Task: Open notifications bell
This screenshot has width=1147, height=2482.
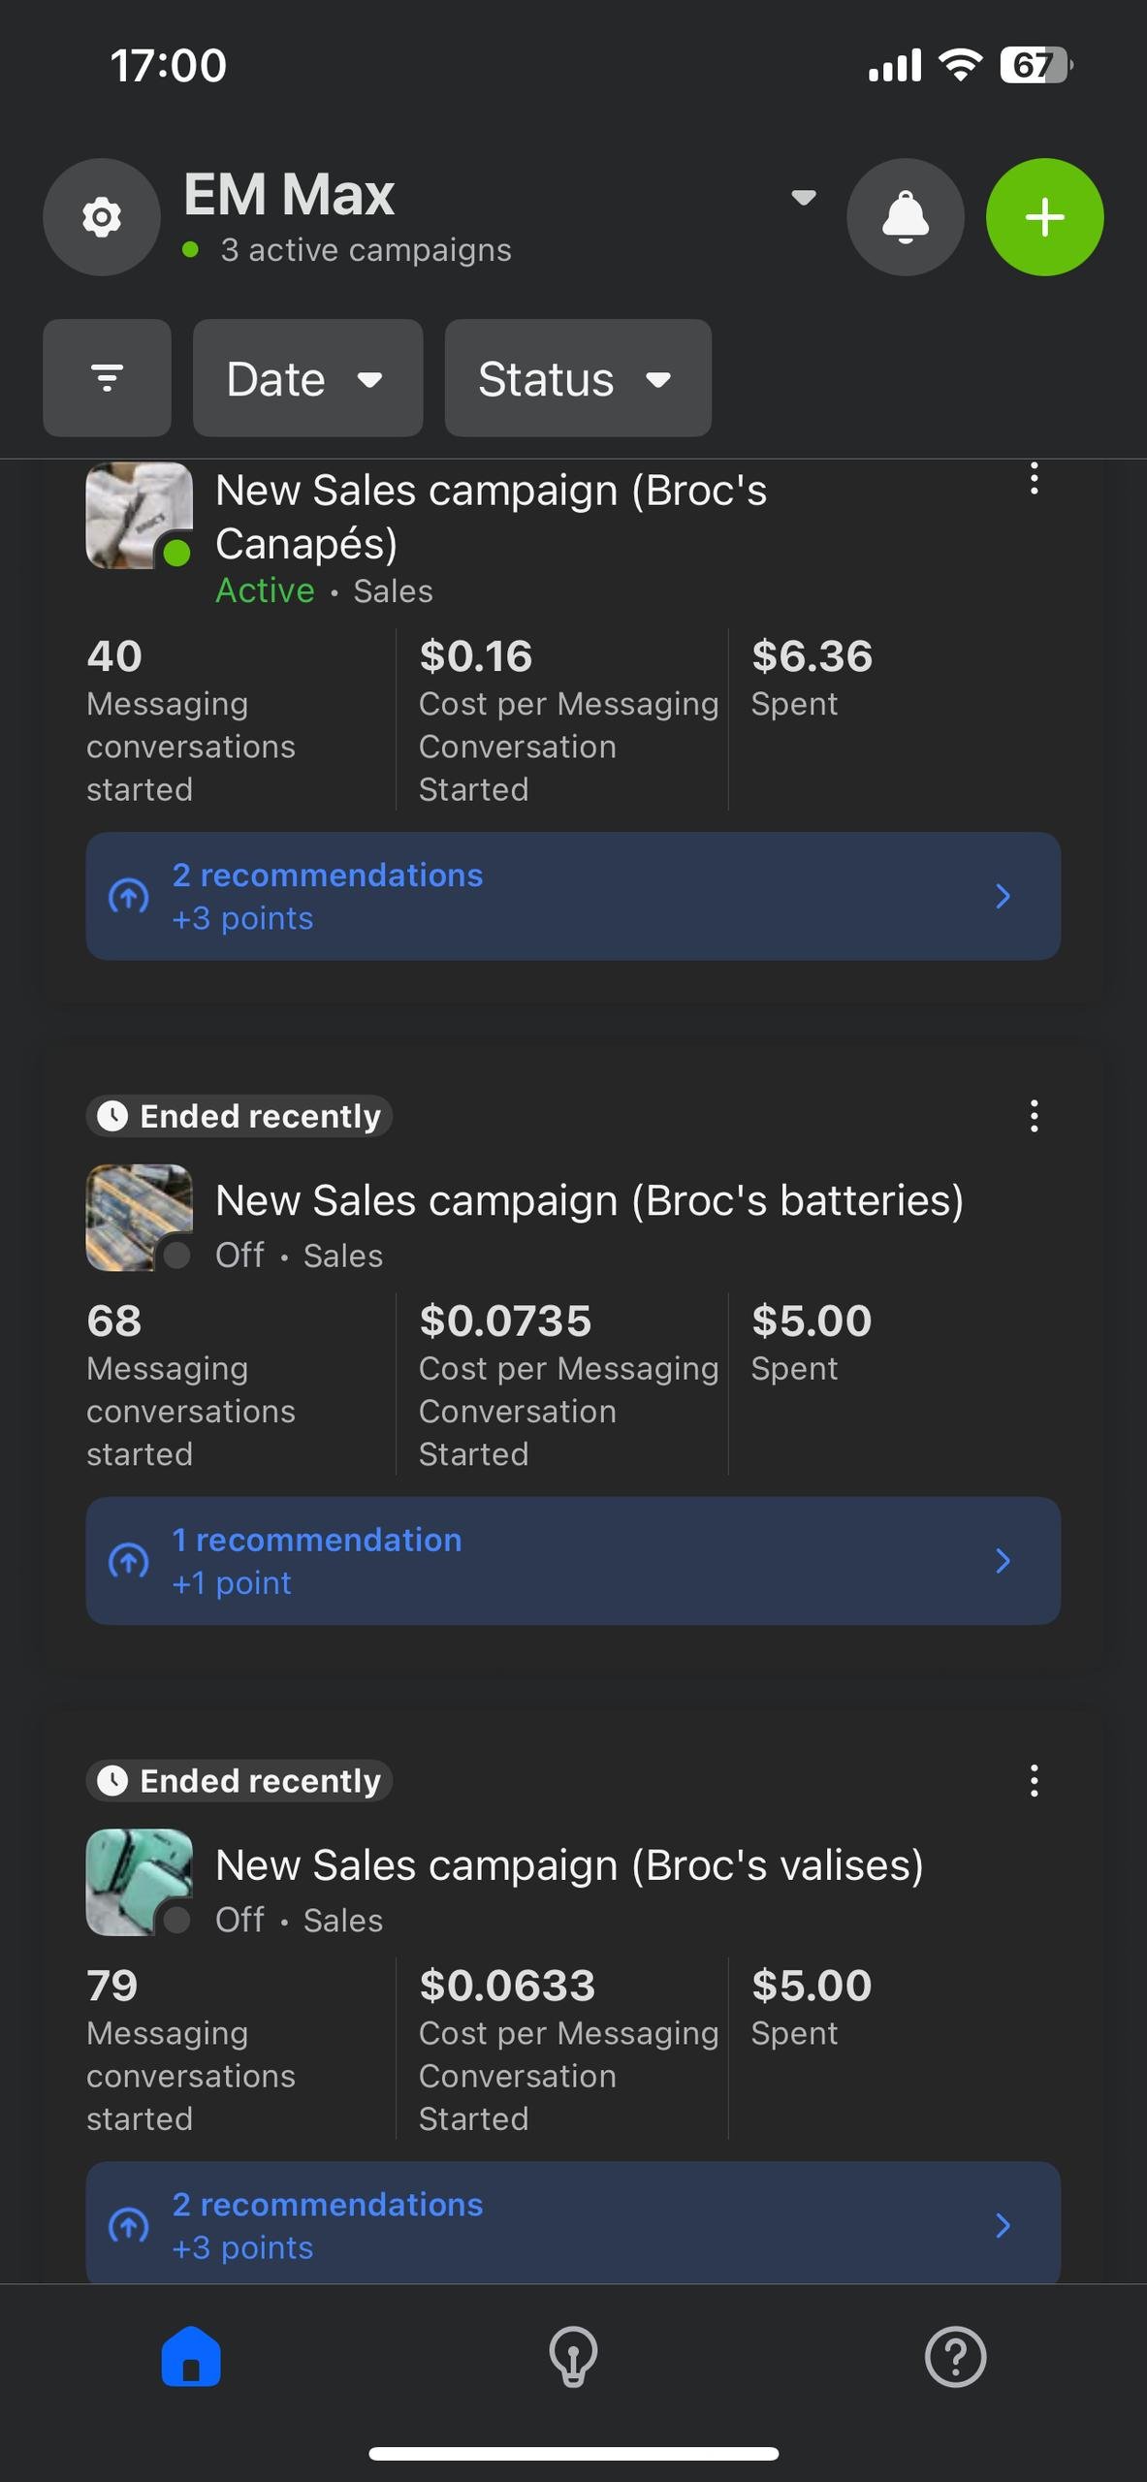Action: pos(906,217)
